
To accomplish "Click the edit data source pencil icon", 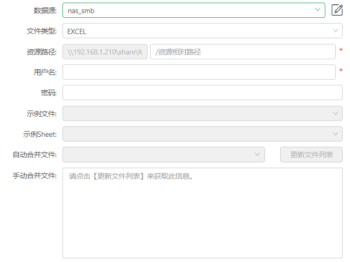I will tap(337, 10).
